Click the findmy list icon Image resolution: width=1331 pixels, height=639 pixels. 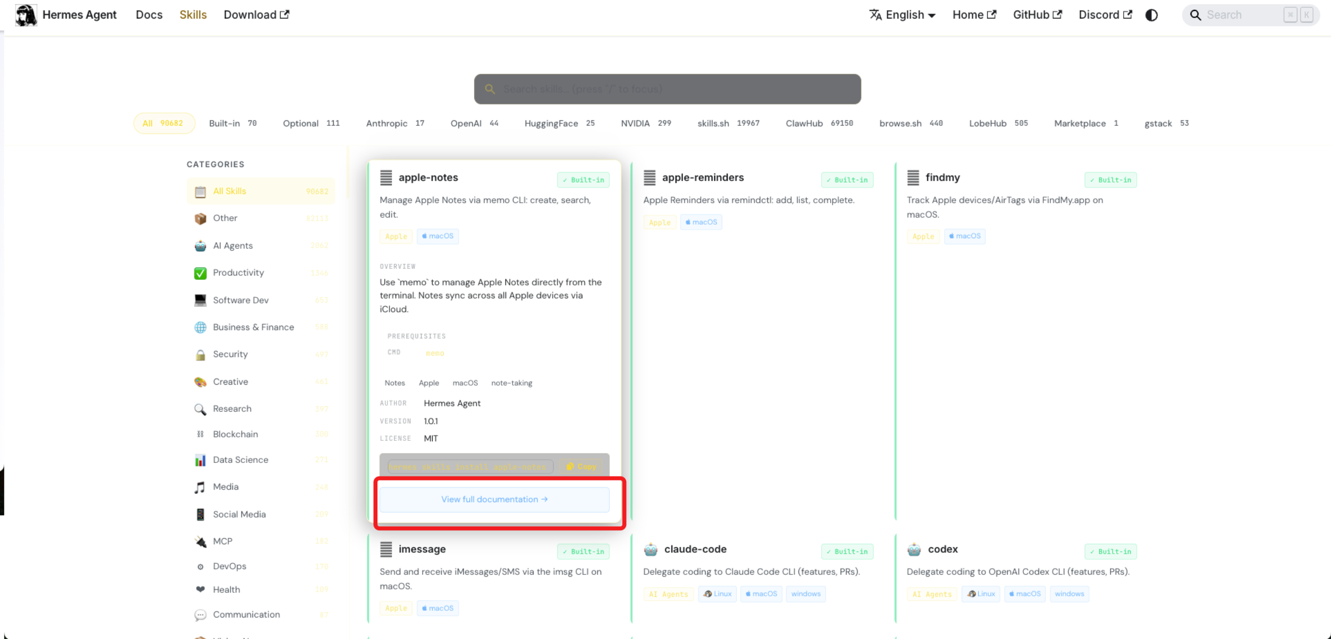pos(913,178)
